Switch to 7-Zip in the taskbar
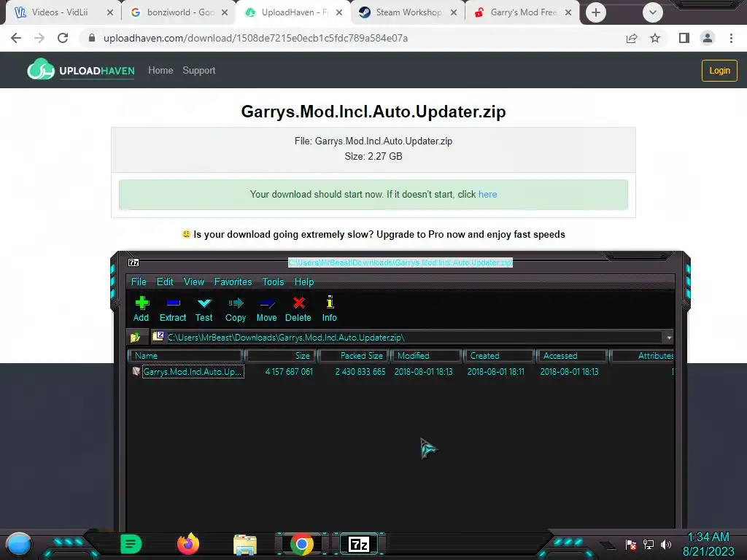Image resolution: width=747 pixels, height=560 pixels. coord(359,544)
